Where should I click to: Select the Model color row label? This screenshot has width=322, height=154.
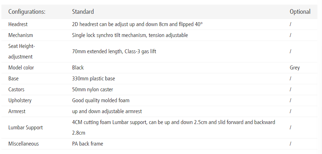(21, 68)
